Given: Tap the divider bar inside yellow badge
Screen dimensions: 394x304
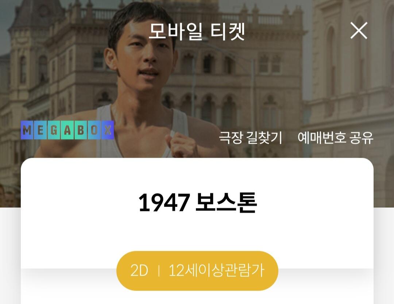Looking at the screenshot, I should coord(159,271).
